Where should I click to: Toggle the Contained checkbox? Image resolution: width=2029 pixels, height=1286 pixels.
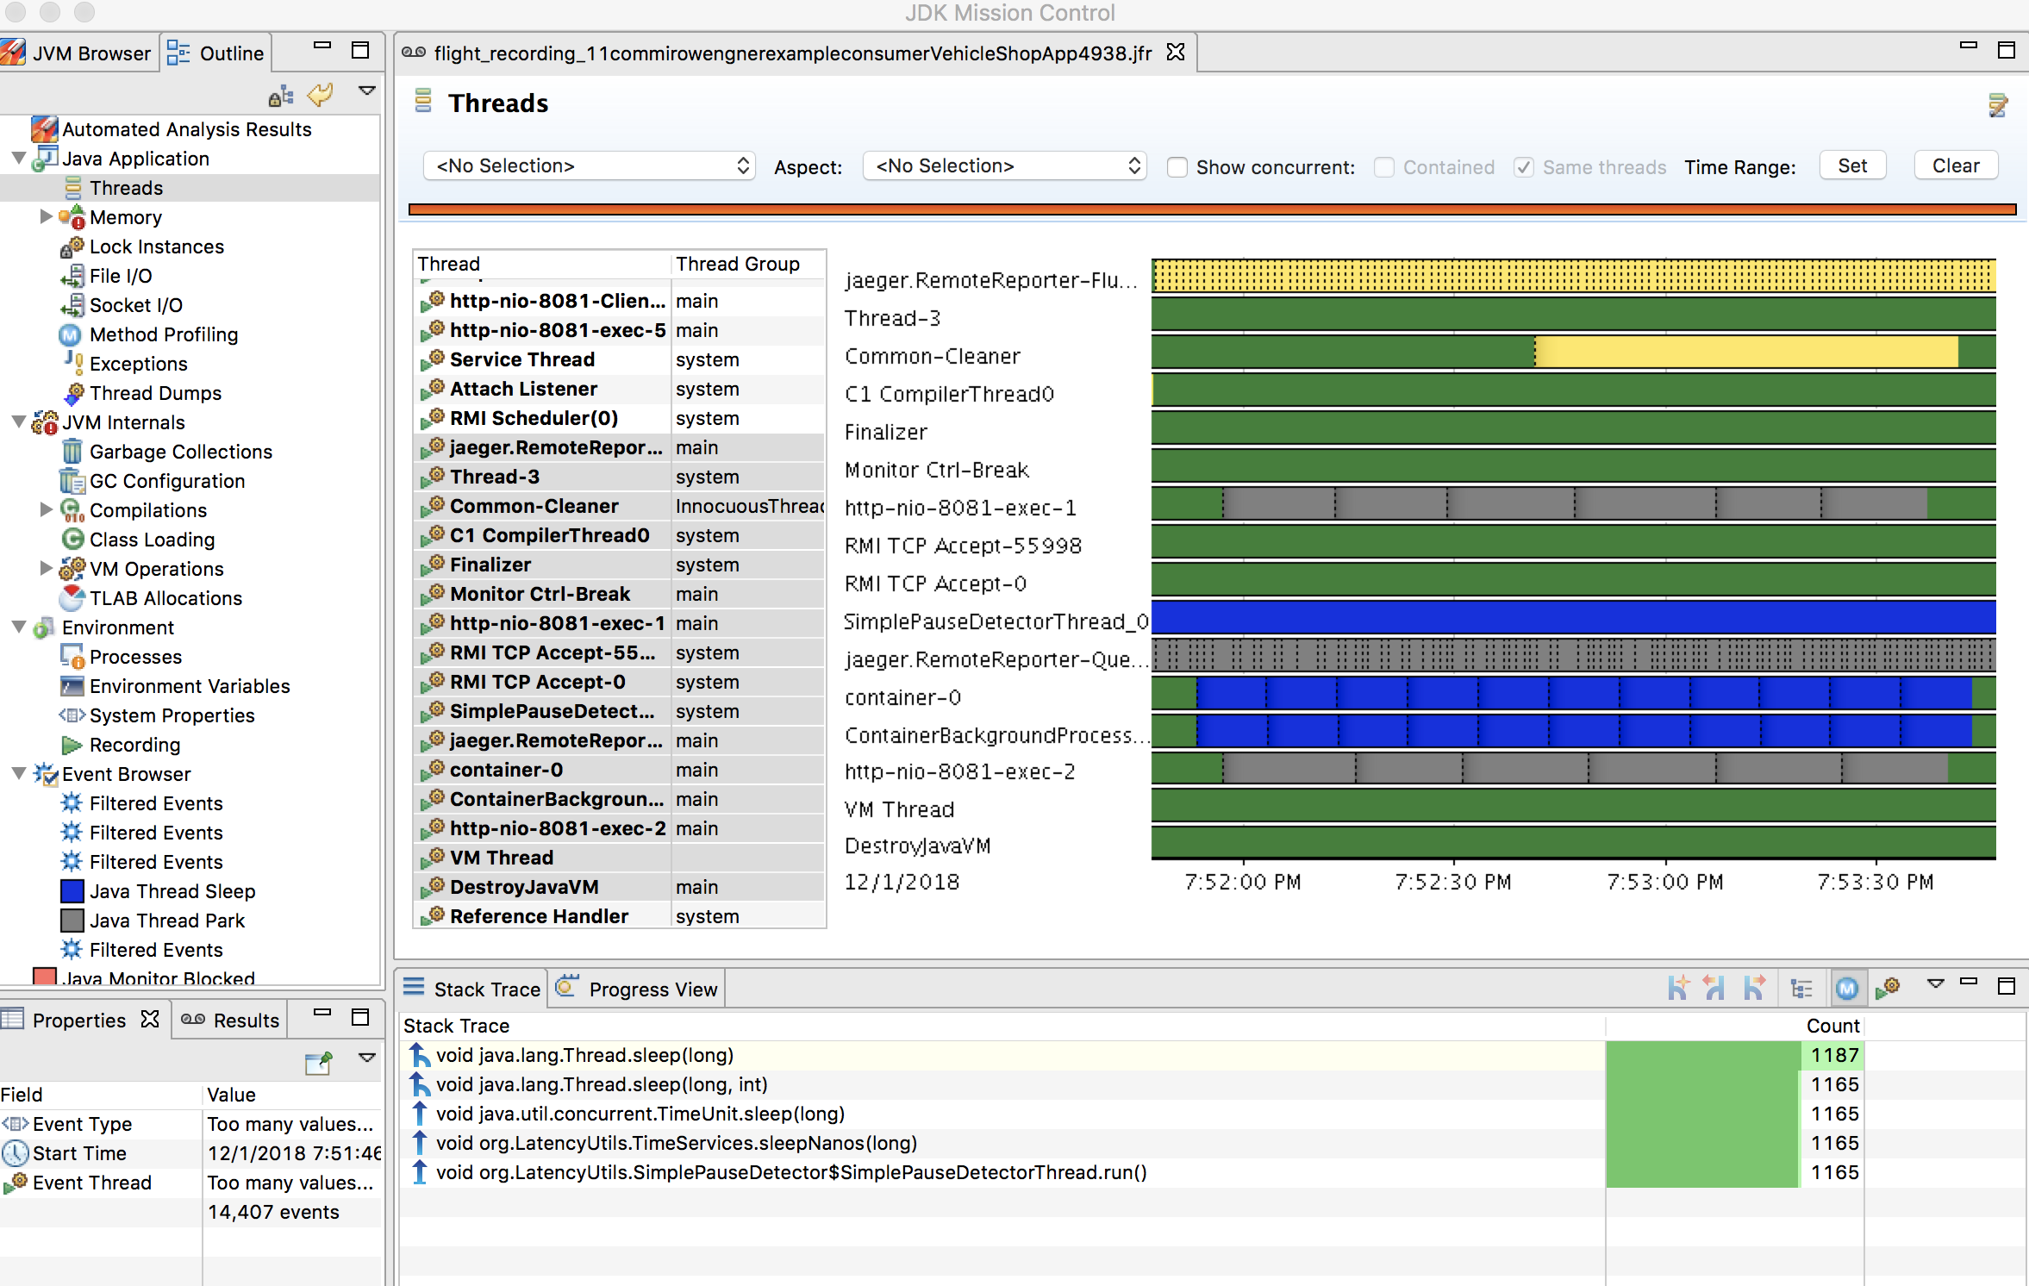(x=1383, y=167)
